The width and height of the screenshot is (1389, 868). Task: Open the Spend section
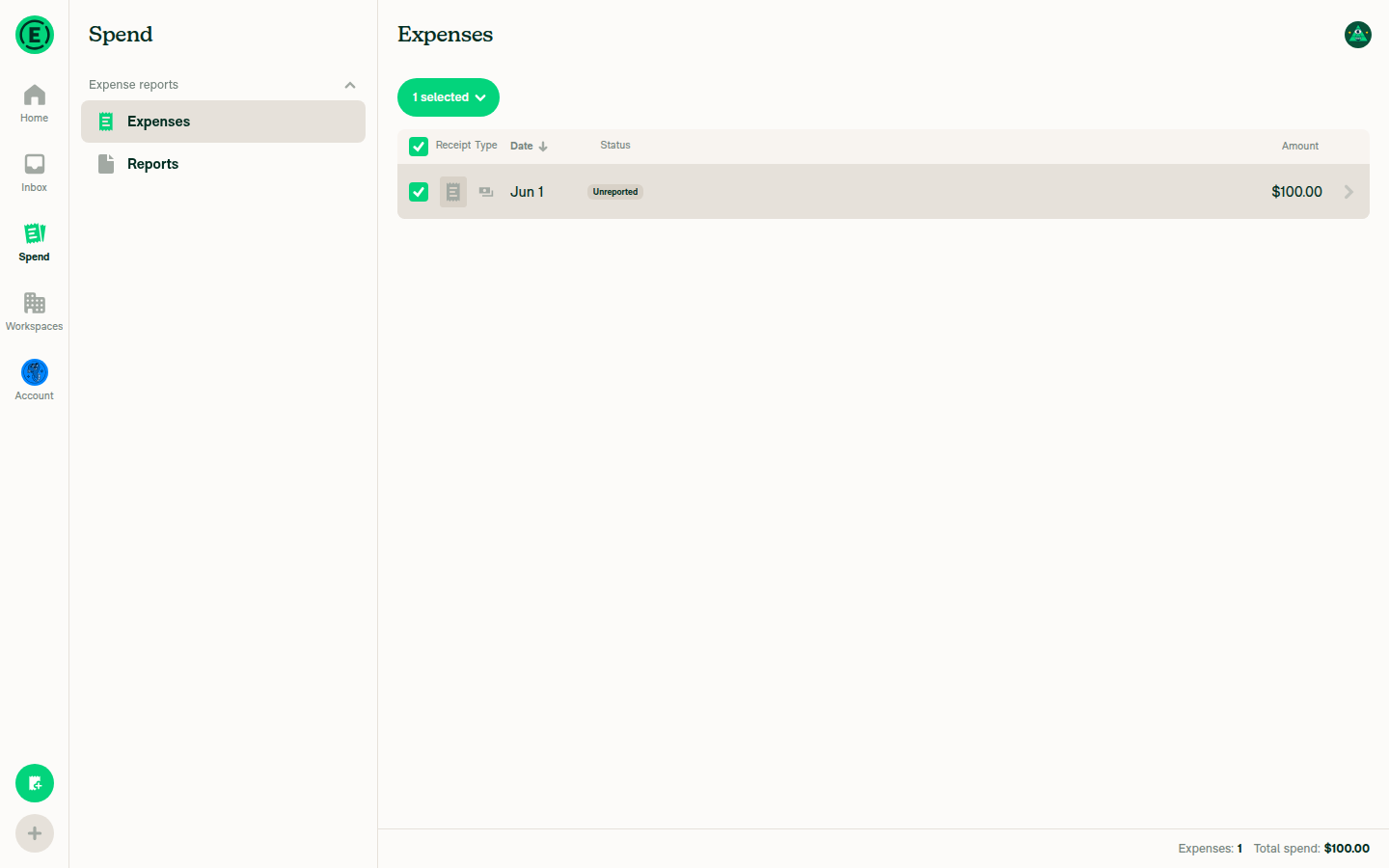coord(35,242)
